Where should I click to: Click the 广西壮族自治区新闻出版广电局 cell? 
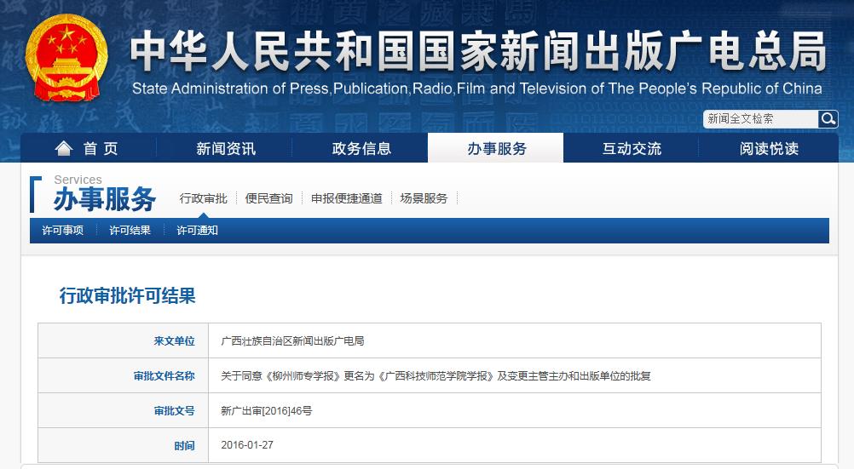coord(292,341)
